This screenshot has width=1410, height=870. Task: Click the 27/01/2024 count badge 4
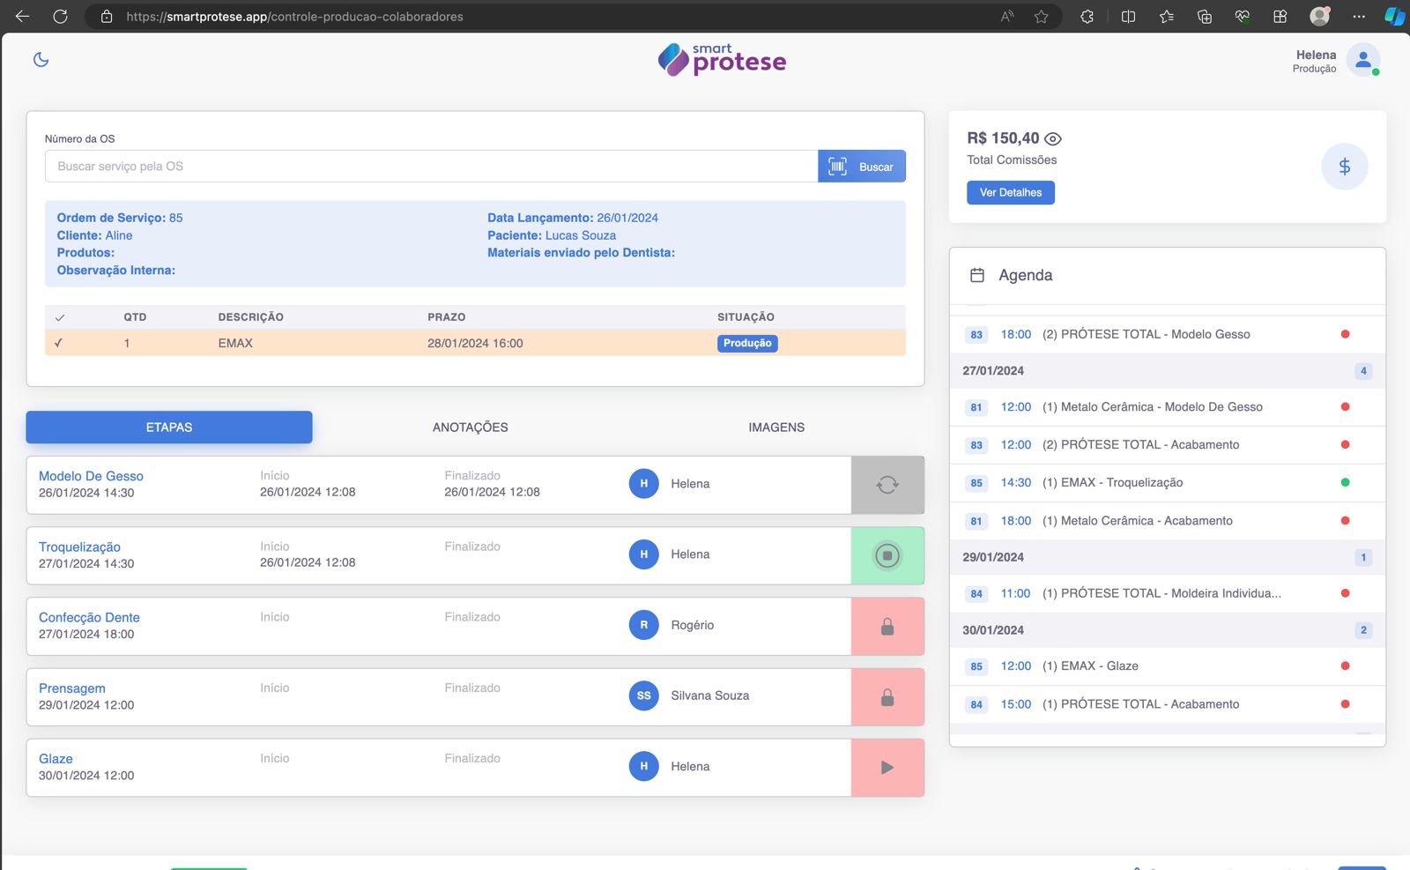[1363, 371]
